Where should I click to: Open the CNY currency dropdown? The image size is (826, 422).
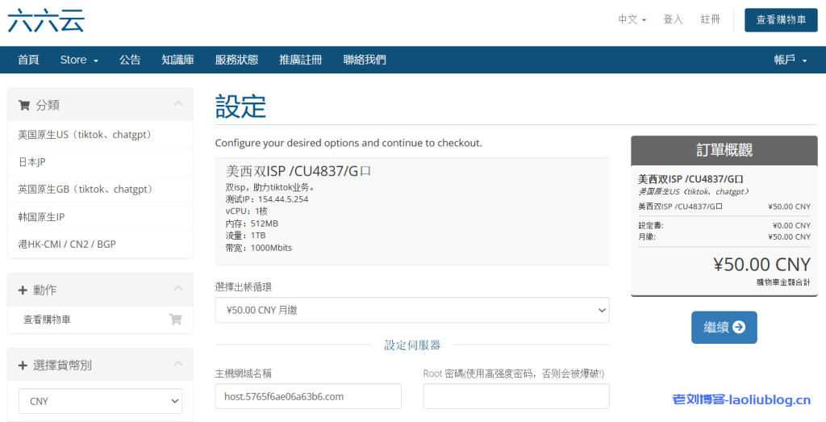point(100,401)
